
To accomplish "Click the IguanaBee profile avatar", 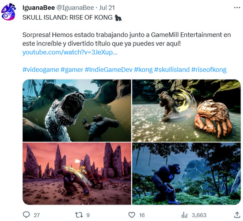I will [8, 12].
